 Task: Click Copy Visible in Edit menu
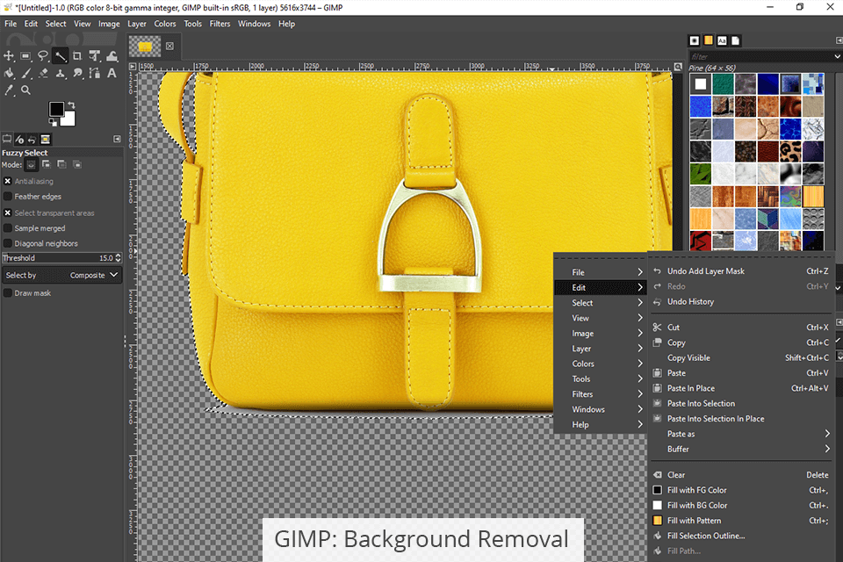coord(688,357)
